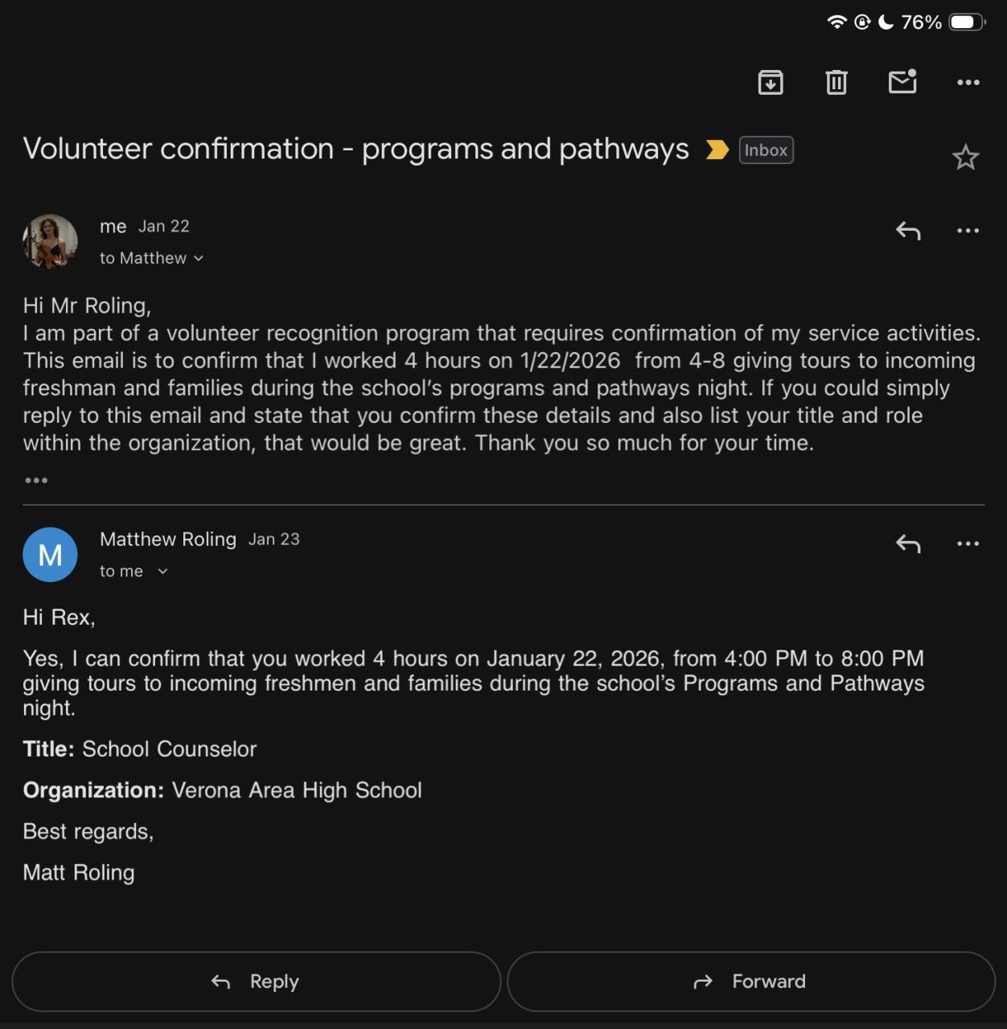Show trimmed content in first message
Screen dimensions: 1007x1029
pos(36,481)
